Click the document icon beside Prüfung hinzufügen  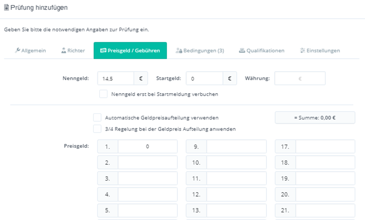pyautogui.click(x=7, y=7)
